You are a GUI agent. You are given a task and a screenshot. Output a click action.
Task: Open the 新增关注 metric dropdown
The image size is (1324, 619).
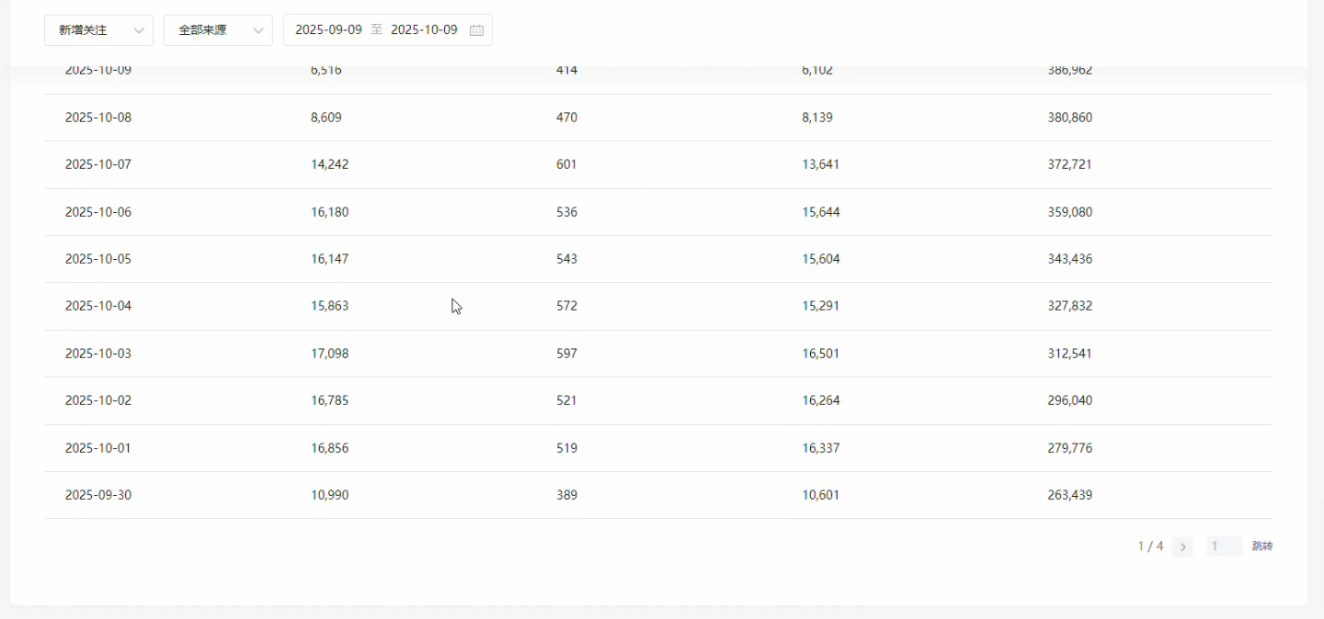click(x=98, y=30)
